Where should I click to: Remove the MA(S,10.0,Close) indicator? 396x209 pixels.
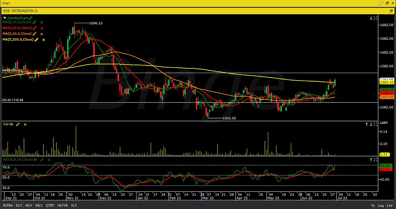[x=42, y=22]
